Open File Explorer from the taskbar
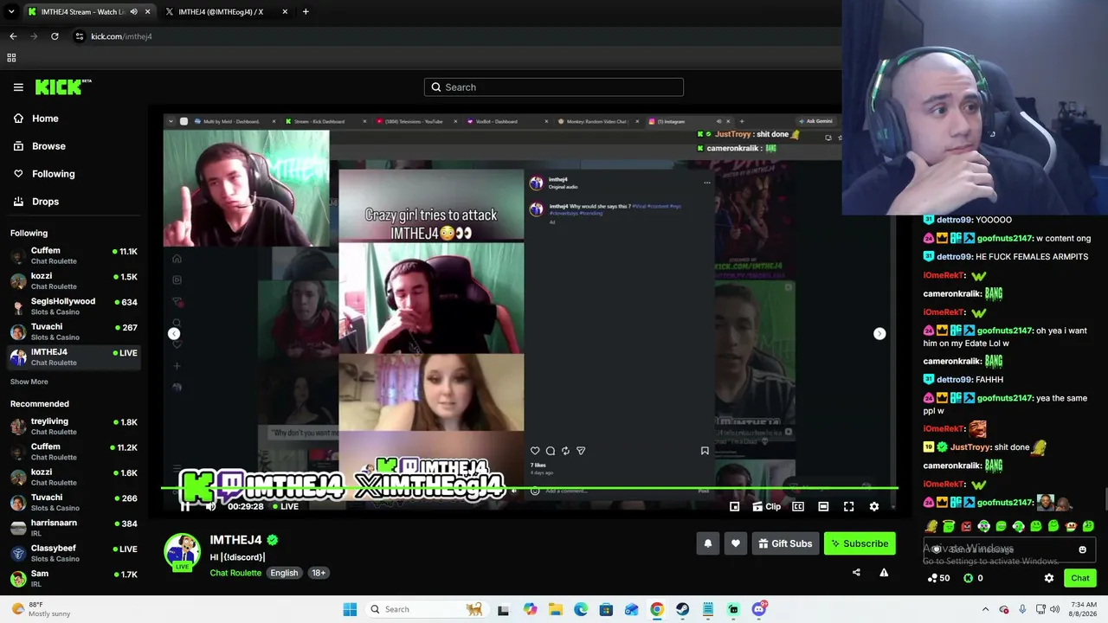This screenshot has width=1108, height=623. 555,609
